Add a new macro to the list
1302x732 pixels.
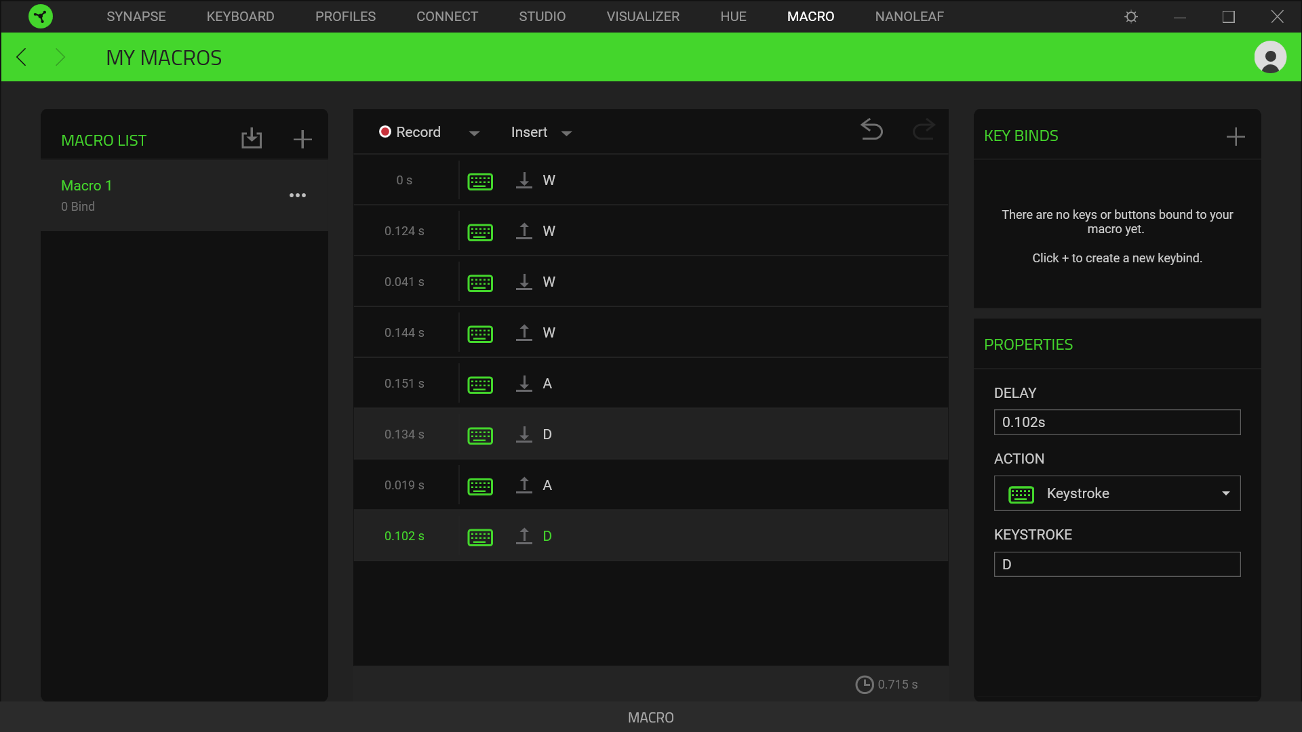[x=302, y=139]
